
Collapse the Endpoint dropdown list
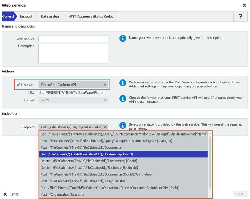pos(105,126)
